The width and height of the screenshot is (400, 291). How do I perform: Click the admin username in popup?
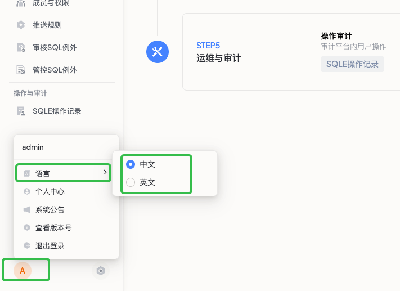(33, 147)
